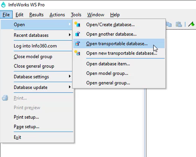196x157 pixels.
Task: Select Open/Create database... entry
Action: tap(119, 25)
